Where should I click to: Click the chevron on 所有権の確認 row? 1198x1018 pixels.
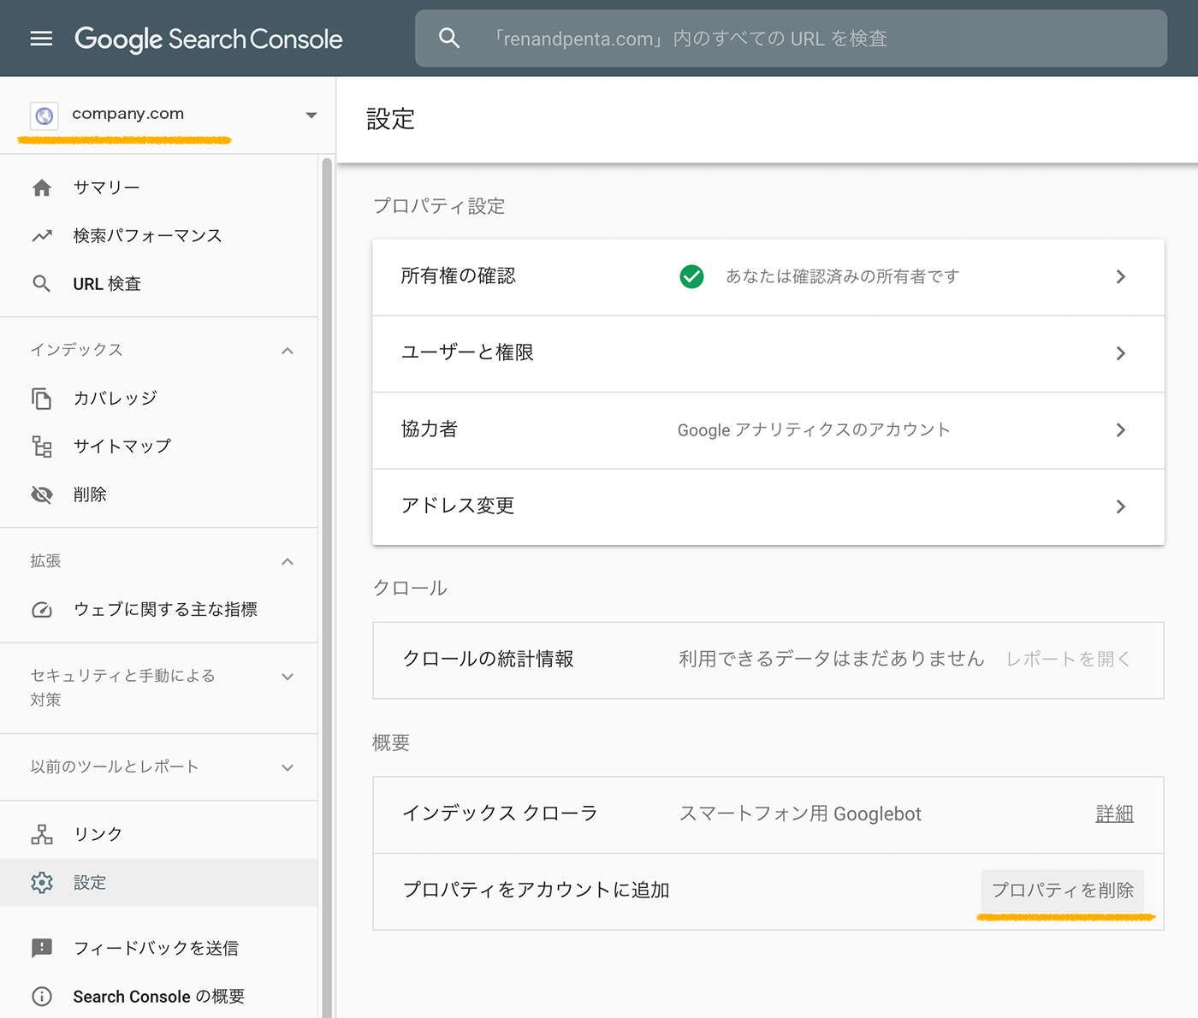(1120, 276)
